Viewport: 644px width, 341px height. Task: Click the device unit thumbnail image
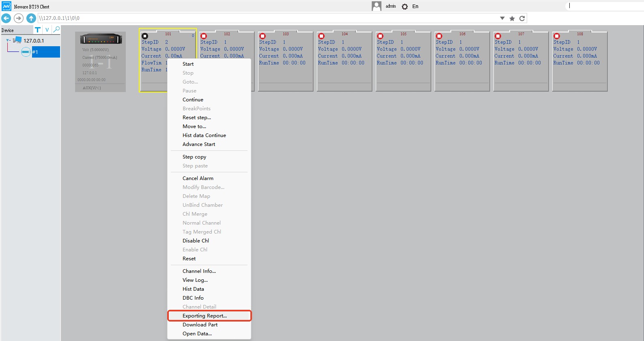101,39
